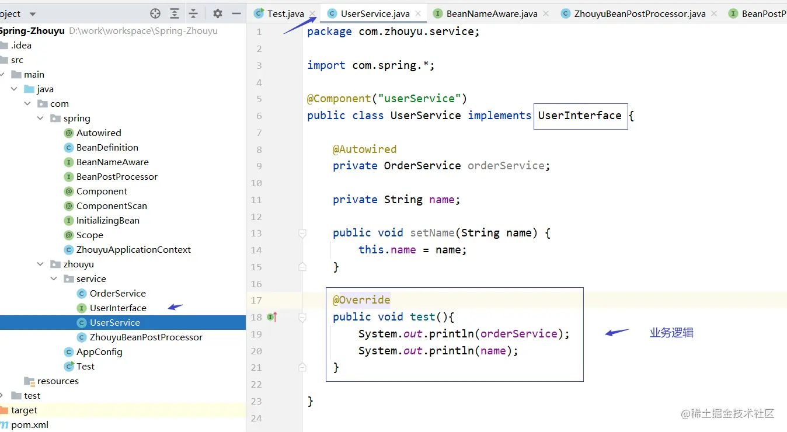Open the BeanDefinition class
Viewport: 787px width, 432px height.
pos(107,147)
